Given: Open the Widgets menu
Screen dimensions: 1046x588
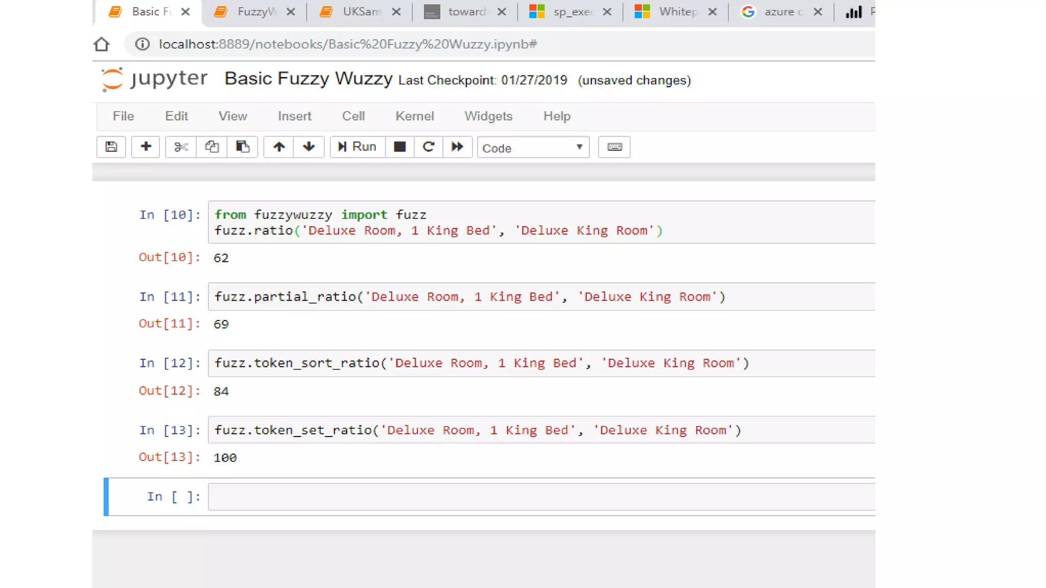Looking at the screenshot, I should (x=488, y=116).
